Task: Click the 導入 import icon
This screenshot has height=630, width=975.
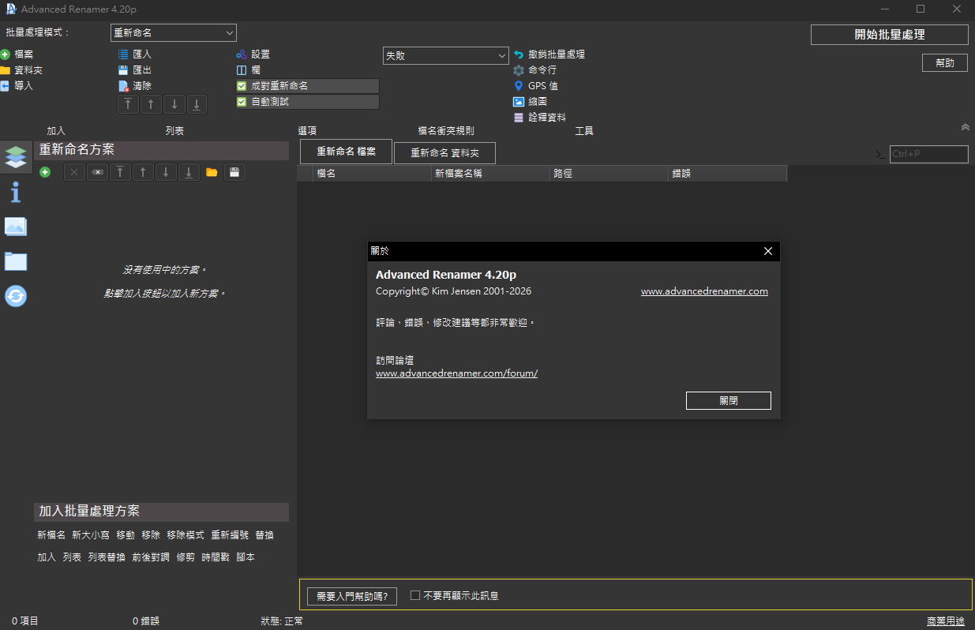Action: point(5,86)
